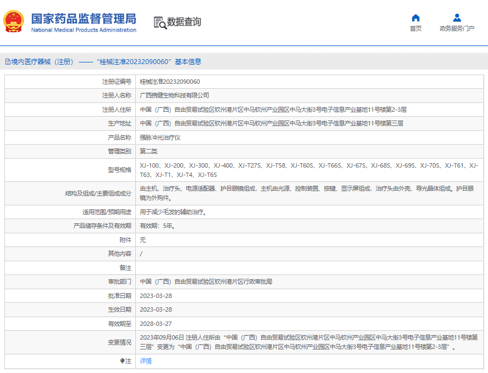Click the 生产地址 label
The height and width of the screenshot is (373, 488).
click(119, 124)
